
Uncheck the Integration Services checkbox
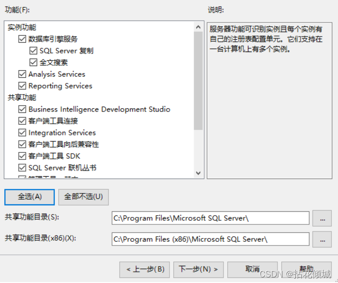pos(22,133)
